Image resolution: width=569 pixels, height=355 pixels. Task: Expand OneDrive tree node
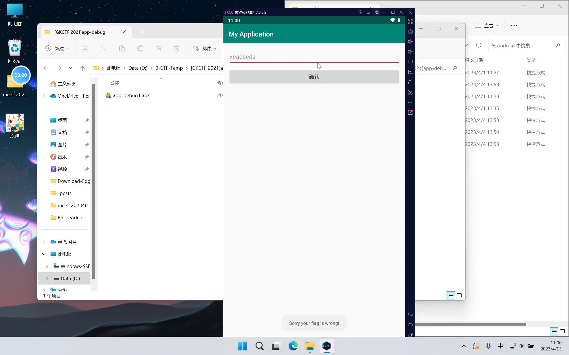44,96
